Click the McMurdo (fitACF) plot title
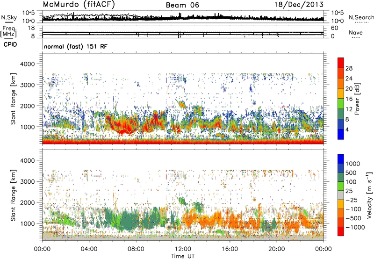The height and width of the screenshot is (259, 374). 79,5
